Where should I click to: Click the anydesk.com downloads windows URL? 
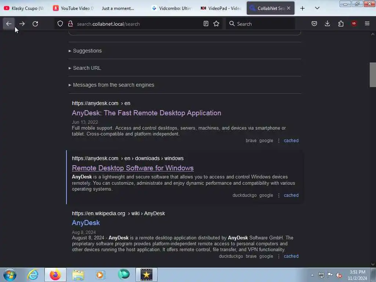tap(127, 159)
